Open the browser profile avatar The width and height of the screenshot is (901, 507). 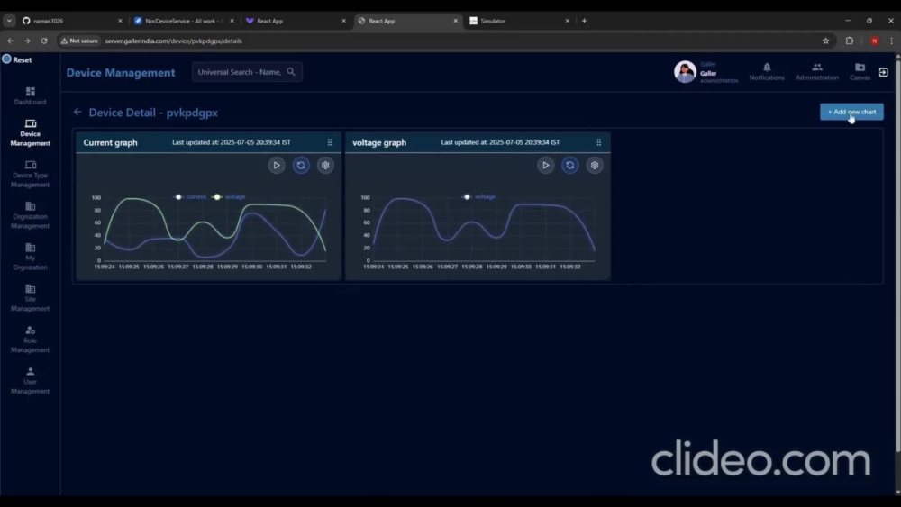pyautogui.click(x=874, y=41)
